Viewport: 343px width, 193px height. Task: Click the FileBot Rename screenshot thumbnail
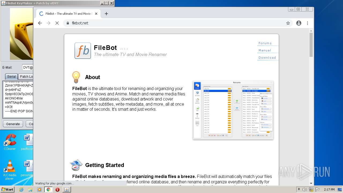click(233, 110)
